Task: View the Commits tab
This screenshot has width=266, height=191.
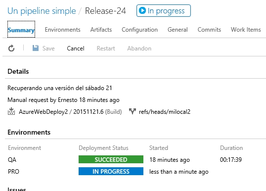Action: [209, 30]
